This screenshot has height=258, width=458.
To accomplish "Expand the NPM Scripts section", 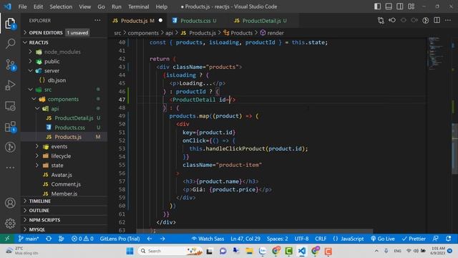I will pos(64,220).
